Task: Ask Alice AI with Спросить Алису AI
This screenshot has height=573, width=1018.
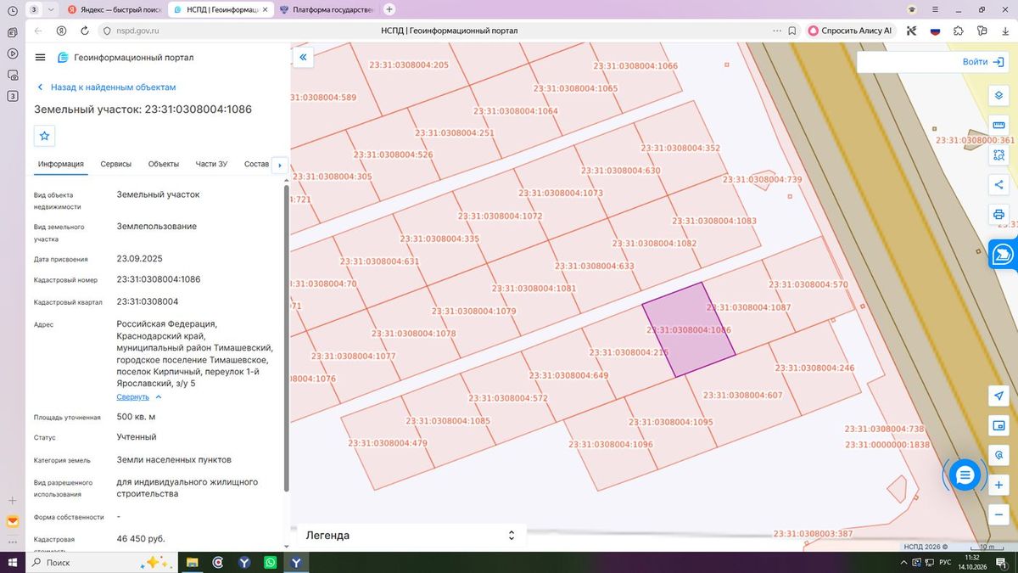Action: [x=851, y=31]
